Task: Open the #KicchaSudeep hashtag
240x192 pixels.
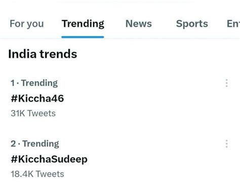Action: (x=49, y=159)
